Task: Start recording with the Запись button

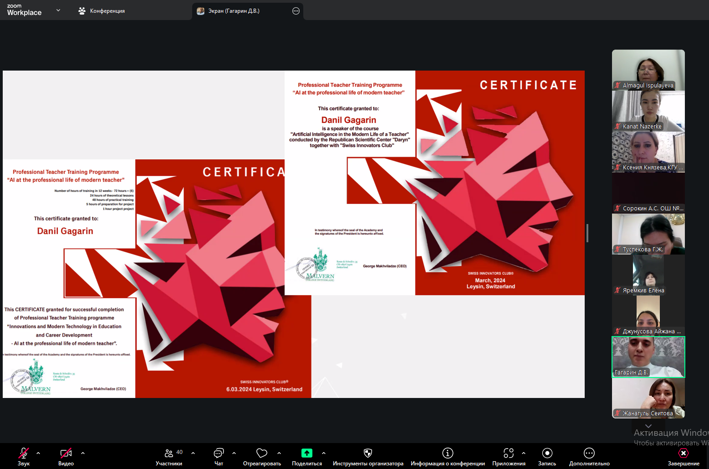Action: (x=547, y=453)
